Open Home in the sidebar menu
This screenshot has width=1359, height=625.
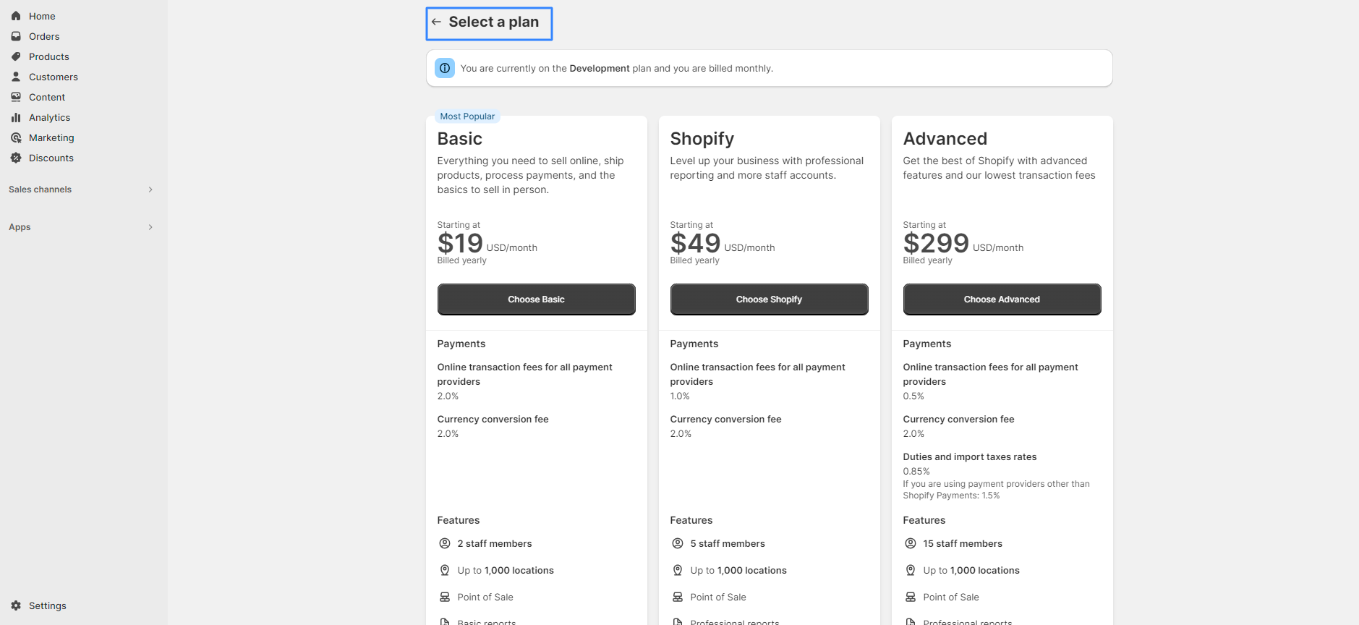42,16
